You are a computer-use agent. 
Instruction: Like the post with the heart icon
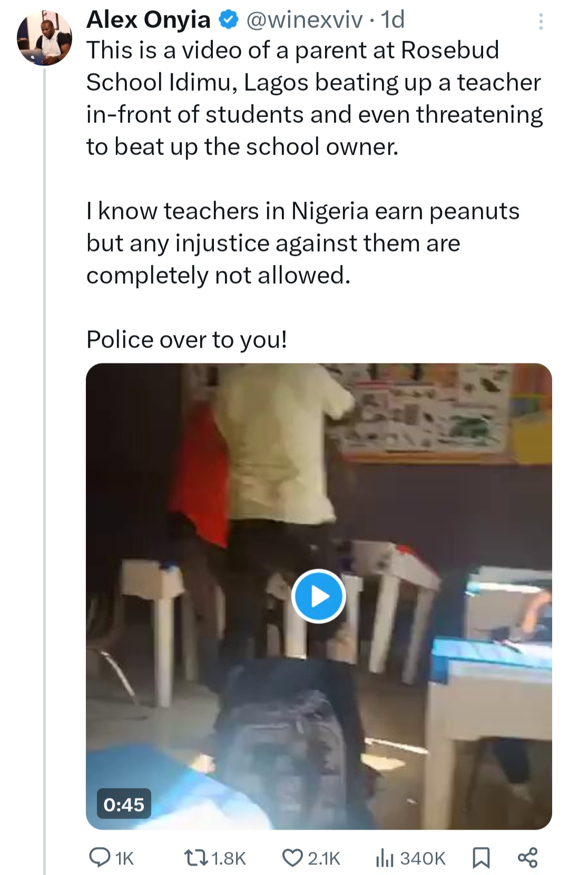click(x=292, y=858)
